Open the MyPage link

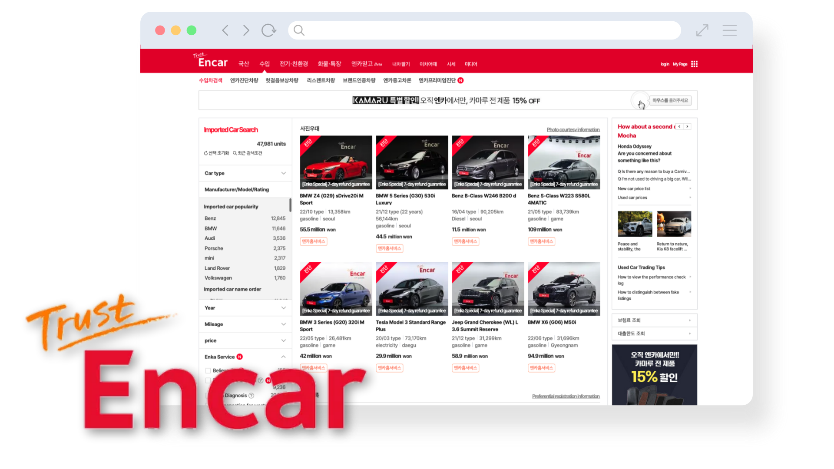click(680, 64)
